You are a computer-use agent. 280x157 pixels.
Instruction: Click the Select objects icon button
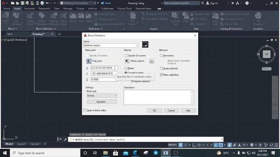127,61
